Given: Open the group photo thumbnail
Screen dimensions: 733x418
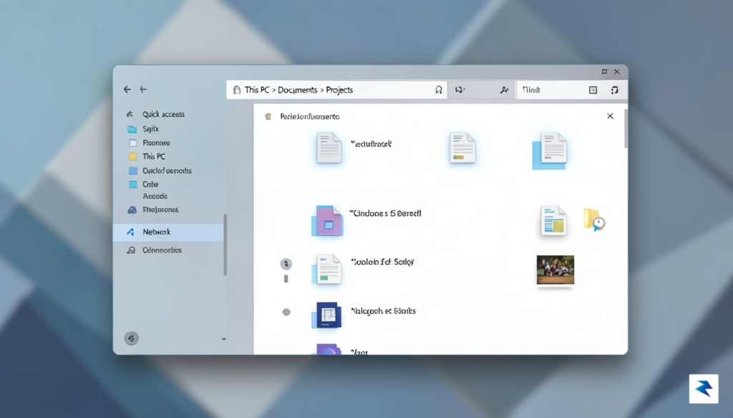Looking at the screenshot, I should 555,269.
